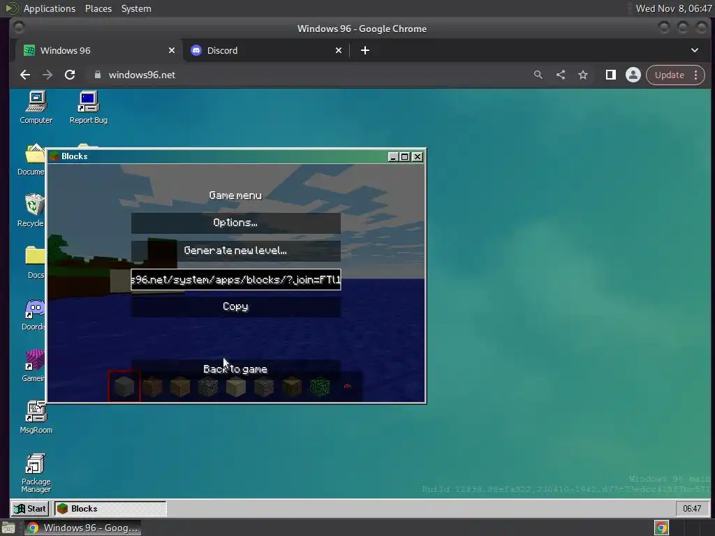The width and height of the screenshot is (715, 536).
Task: Open the Recycle bin icon
Action: click(31, 210)
